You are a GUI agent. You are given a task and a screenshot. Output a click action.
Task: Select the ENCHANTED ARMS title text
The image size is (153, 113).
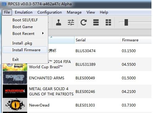(x=47, y=78)
